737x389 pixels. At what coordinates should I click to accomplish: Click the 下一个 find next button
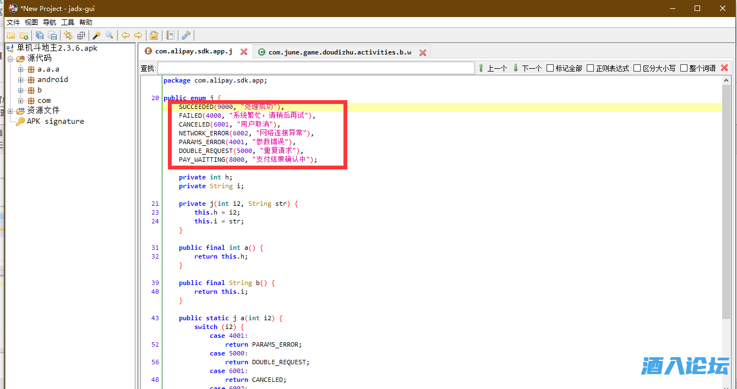526,68
